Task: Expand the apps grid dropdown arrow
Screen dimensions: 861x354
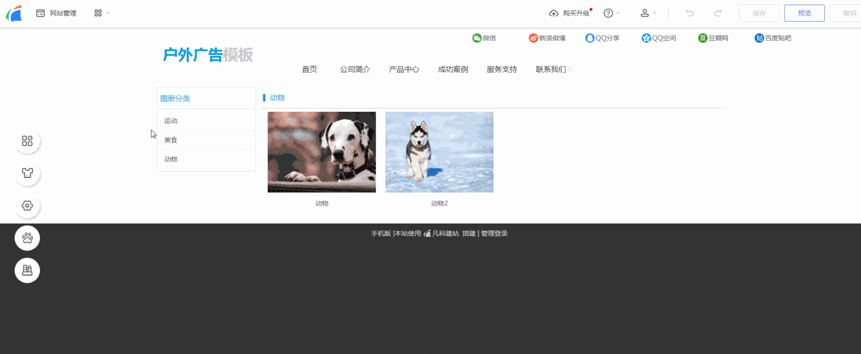Action: (x=108, y=13)
